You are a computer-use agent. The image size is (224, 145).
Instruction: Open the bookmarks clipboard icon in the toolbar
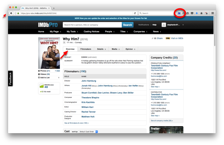(188, 13)
